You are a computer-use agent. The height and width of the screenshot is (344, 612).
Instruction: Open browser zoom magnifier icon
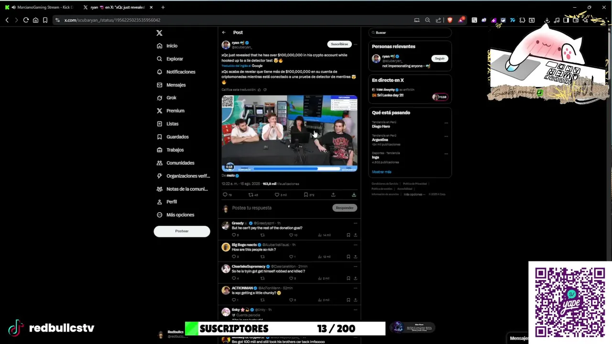[x=427, y=20]
